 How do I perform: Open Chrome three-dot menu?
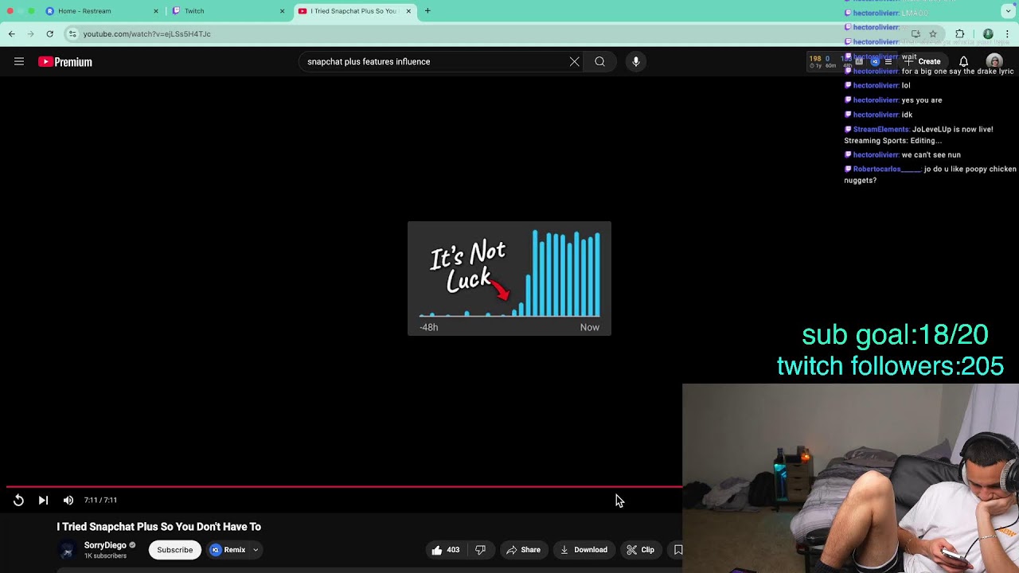1007,33
